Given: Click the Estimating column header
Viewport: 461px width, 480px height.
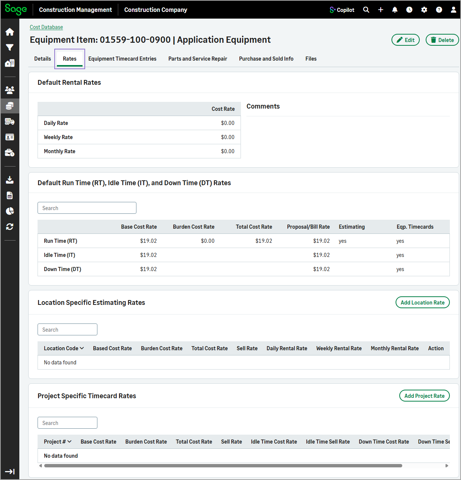Looking at the screenshot, I should coord(352,227).
